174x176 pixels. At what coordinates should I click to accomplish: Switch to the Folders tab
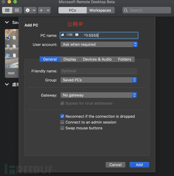pos(125,59)
